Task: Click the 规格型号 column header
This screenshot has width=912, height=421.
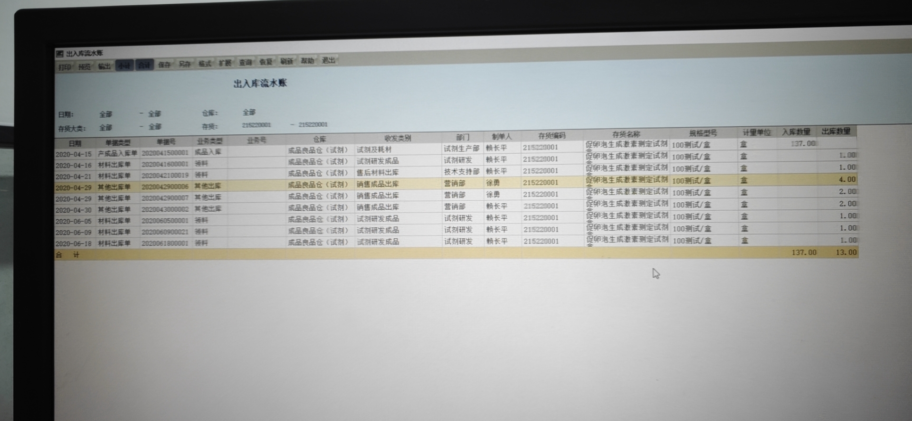Action: tap(703, 133)
